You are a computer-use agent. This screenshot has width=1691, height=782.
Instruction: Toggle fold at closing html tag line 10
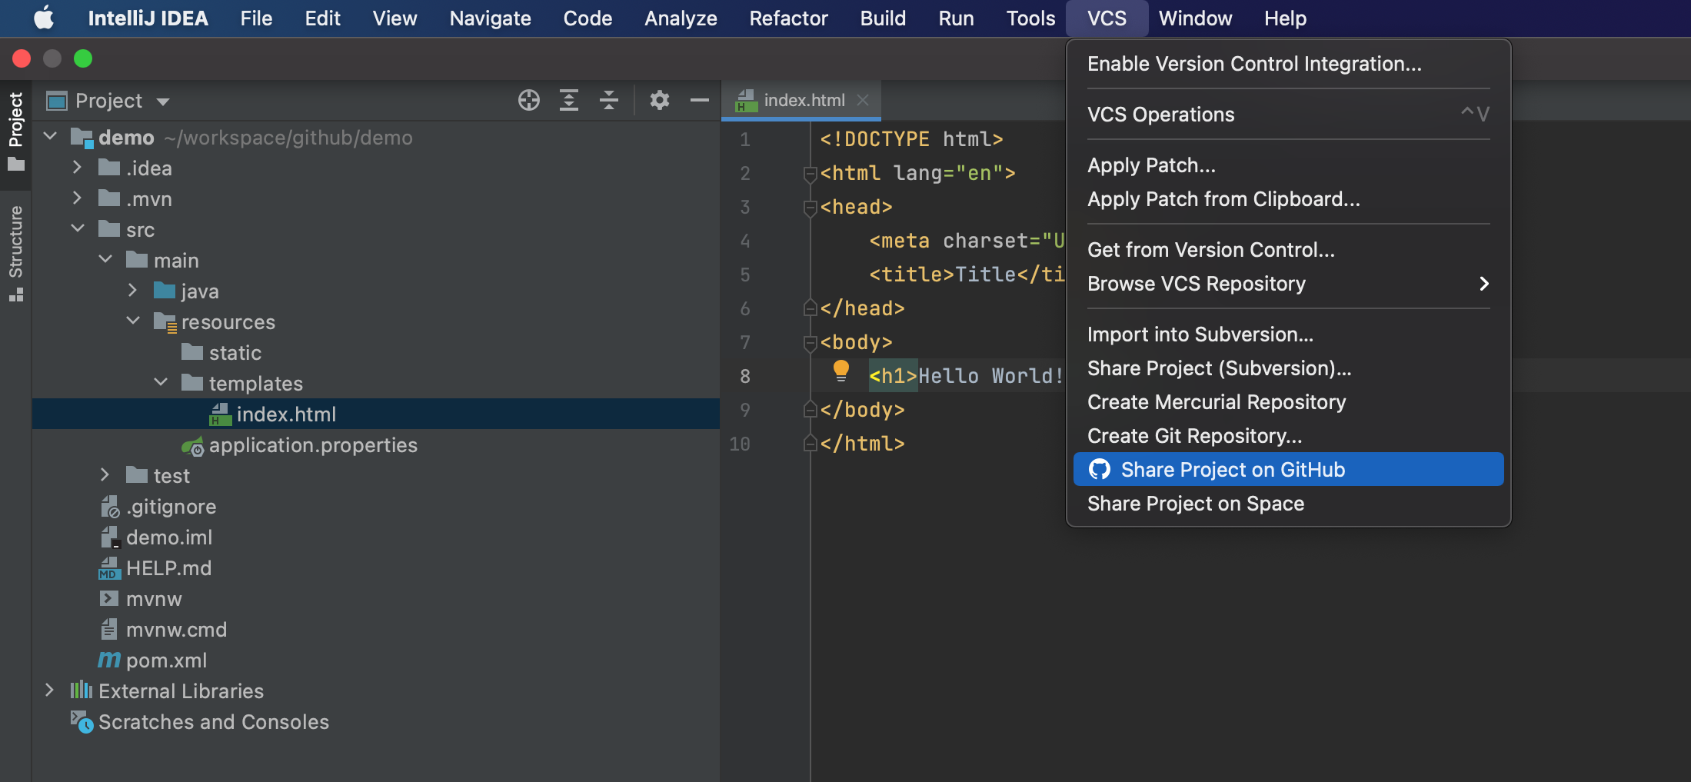pyautogui.click(x=810, y=444)
